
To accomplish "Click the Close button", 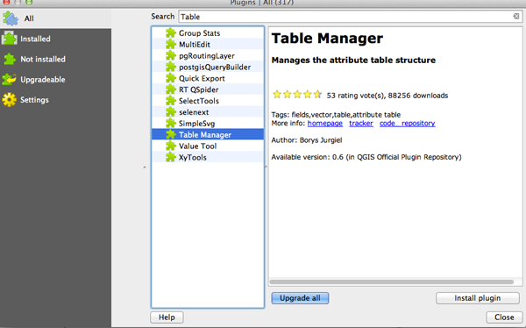I will [x=504, y=317].
